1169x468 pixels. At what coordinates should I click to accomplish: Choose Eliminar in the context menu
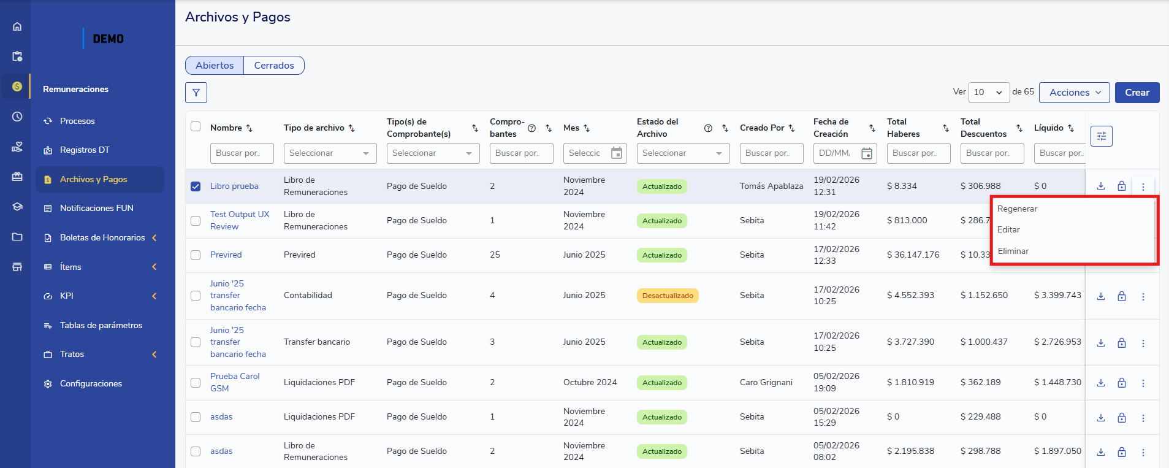(1013, 251)
